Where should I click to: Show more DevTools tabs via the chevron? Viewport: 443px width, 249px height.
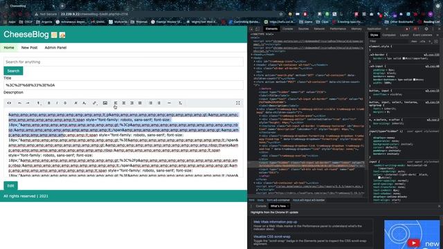click(387, 29)
